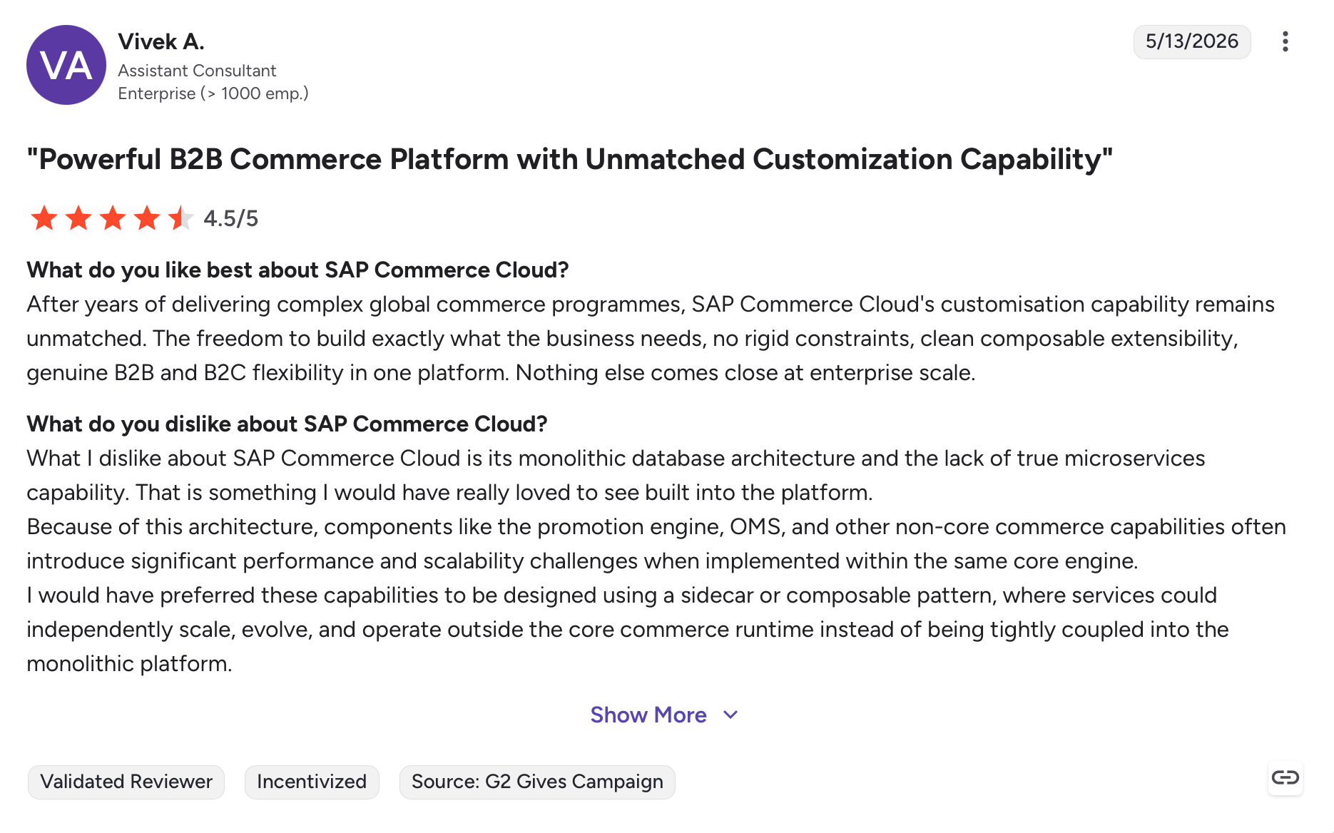Viewport: 1334px width, 833px height.
Task: Click the Assistant Consultant job title text
Action: [x=197, y=71]
